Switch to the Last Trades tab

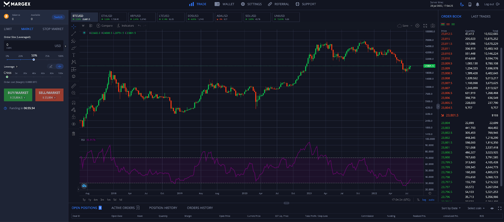(481, 16)
